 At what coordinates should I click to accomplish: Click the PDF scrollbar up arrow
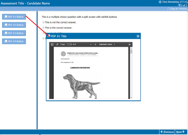click(131, 48)
